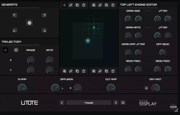Open top left engine editor sliders icon
Viewport: 180px width, 115px height.
[65, 5]
